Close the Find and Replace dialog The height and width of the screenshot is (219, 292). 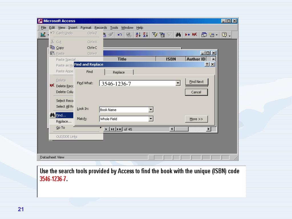pyautogui.click(x=212, y=64)
